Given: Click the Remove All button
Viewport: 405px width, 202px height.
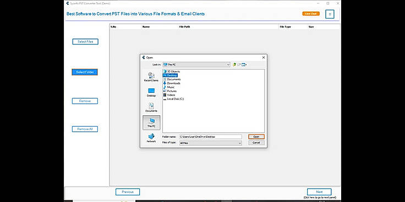Looking at the screenshot, I should click(x=85, y=129).
